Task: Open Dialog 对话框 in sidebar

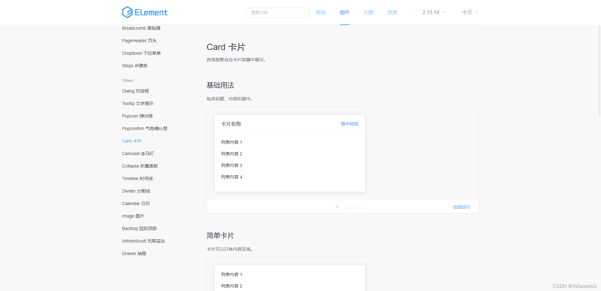Action: tap(136, 91)
